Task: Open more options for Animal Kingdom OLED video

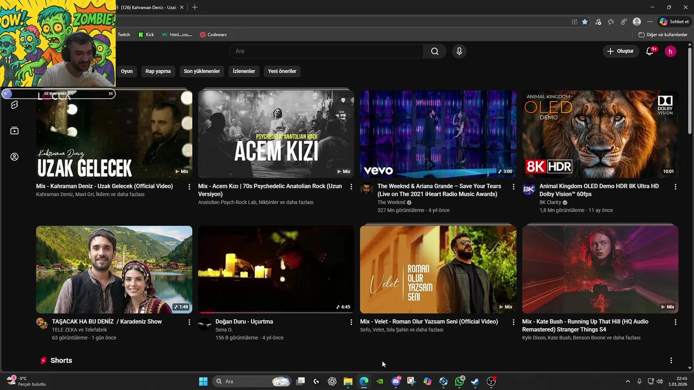Action: coord(676,186)
